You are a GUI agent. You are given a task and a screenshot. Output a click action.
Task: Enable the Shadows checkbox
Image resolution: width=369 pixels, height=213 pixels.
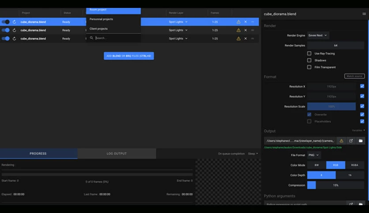pos(309,60)
